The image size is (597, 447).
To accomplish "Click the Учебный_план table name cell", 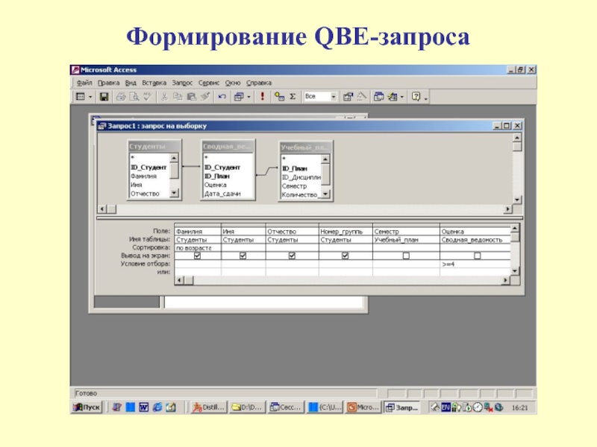I will coord(406,240).
